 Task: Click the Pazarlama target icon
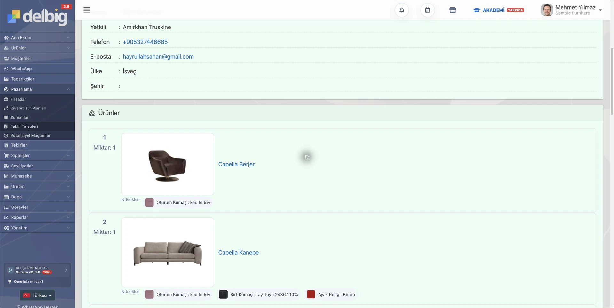(6, 89)
